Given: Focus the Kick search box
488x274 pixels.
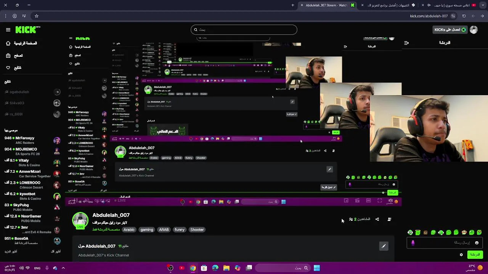Looking at the screenshot, I should tap(244, 30).
